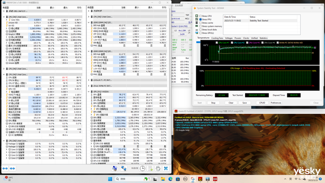Expand the S.M.A.R.T. sensor group

89,80
